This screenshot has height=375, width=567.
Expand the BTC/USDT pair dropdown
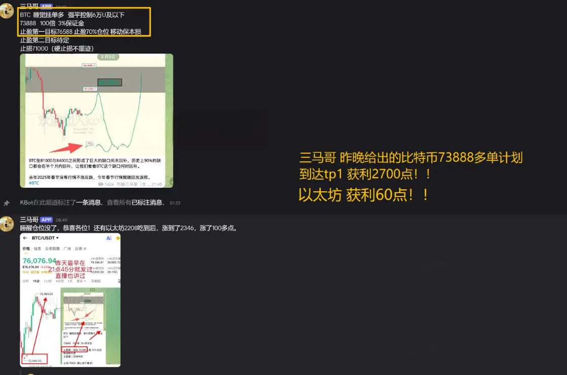(45, 238)
